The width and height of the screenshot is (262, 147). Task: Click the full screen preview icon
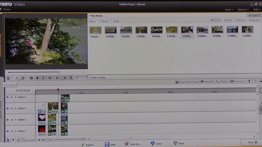pyautogui.click(x=17, y=78)
